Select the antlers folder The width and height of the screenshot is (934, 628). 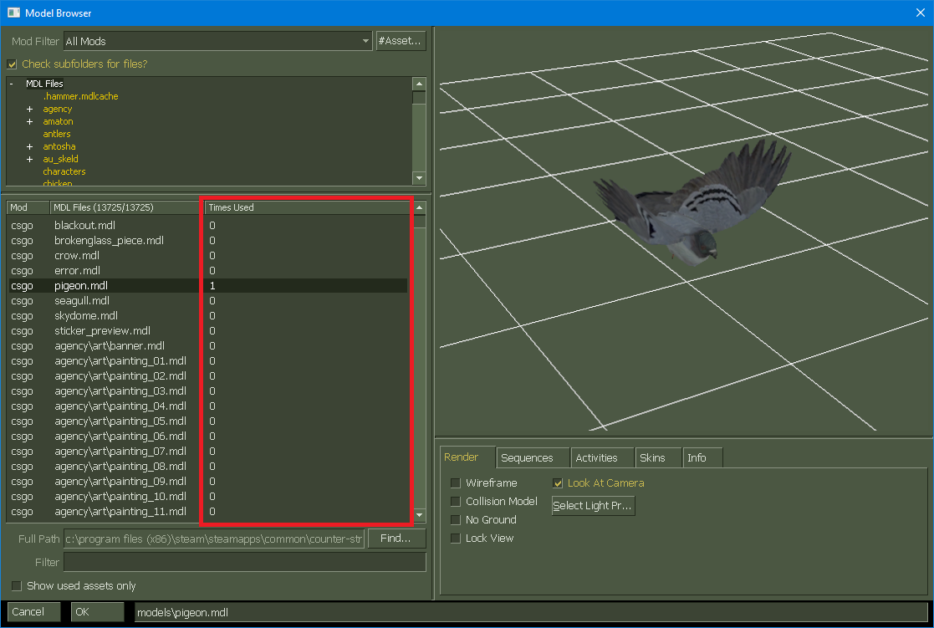(x=56, y=134)
